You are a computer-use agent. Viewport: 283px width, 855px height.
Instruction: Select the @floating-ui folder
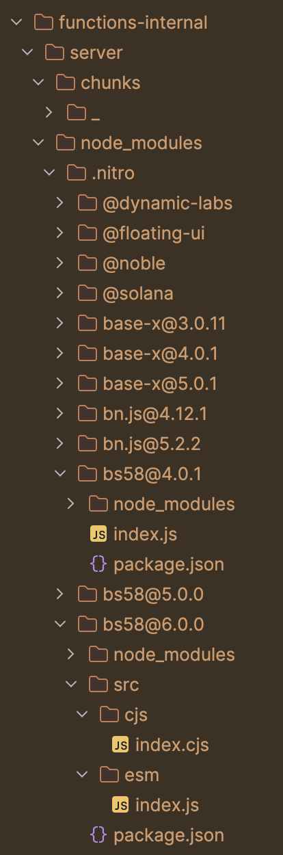(x=141, y=233)
